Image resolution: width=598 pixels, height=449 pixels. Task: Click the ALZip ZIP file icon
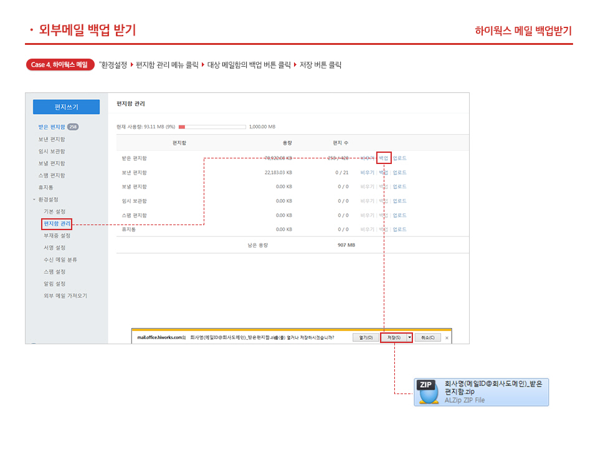427,392
